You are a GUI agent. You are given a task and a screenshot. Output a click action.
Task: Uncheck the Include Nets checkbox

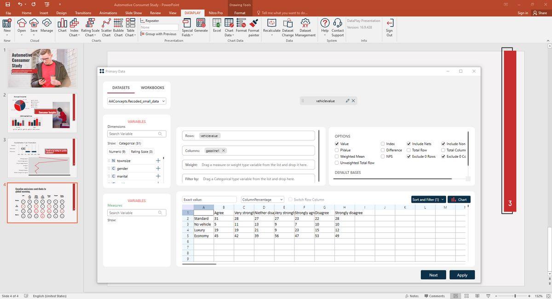(408, 144)
